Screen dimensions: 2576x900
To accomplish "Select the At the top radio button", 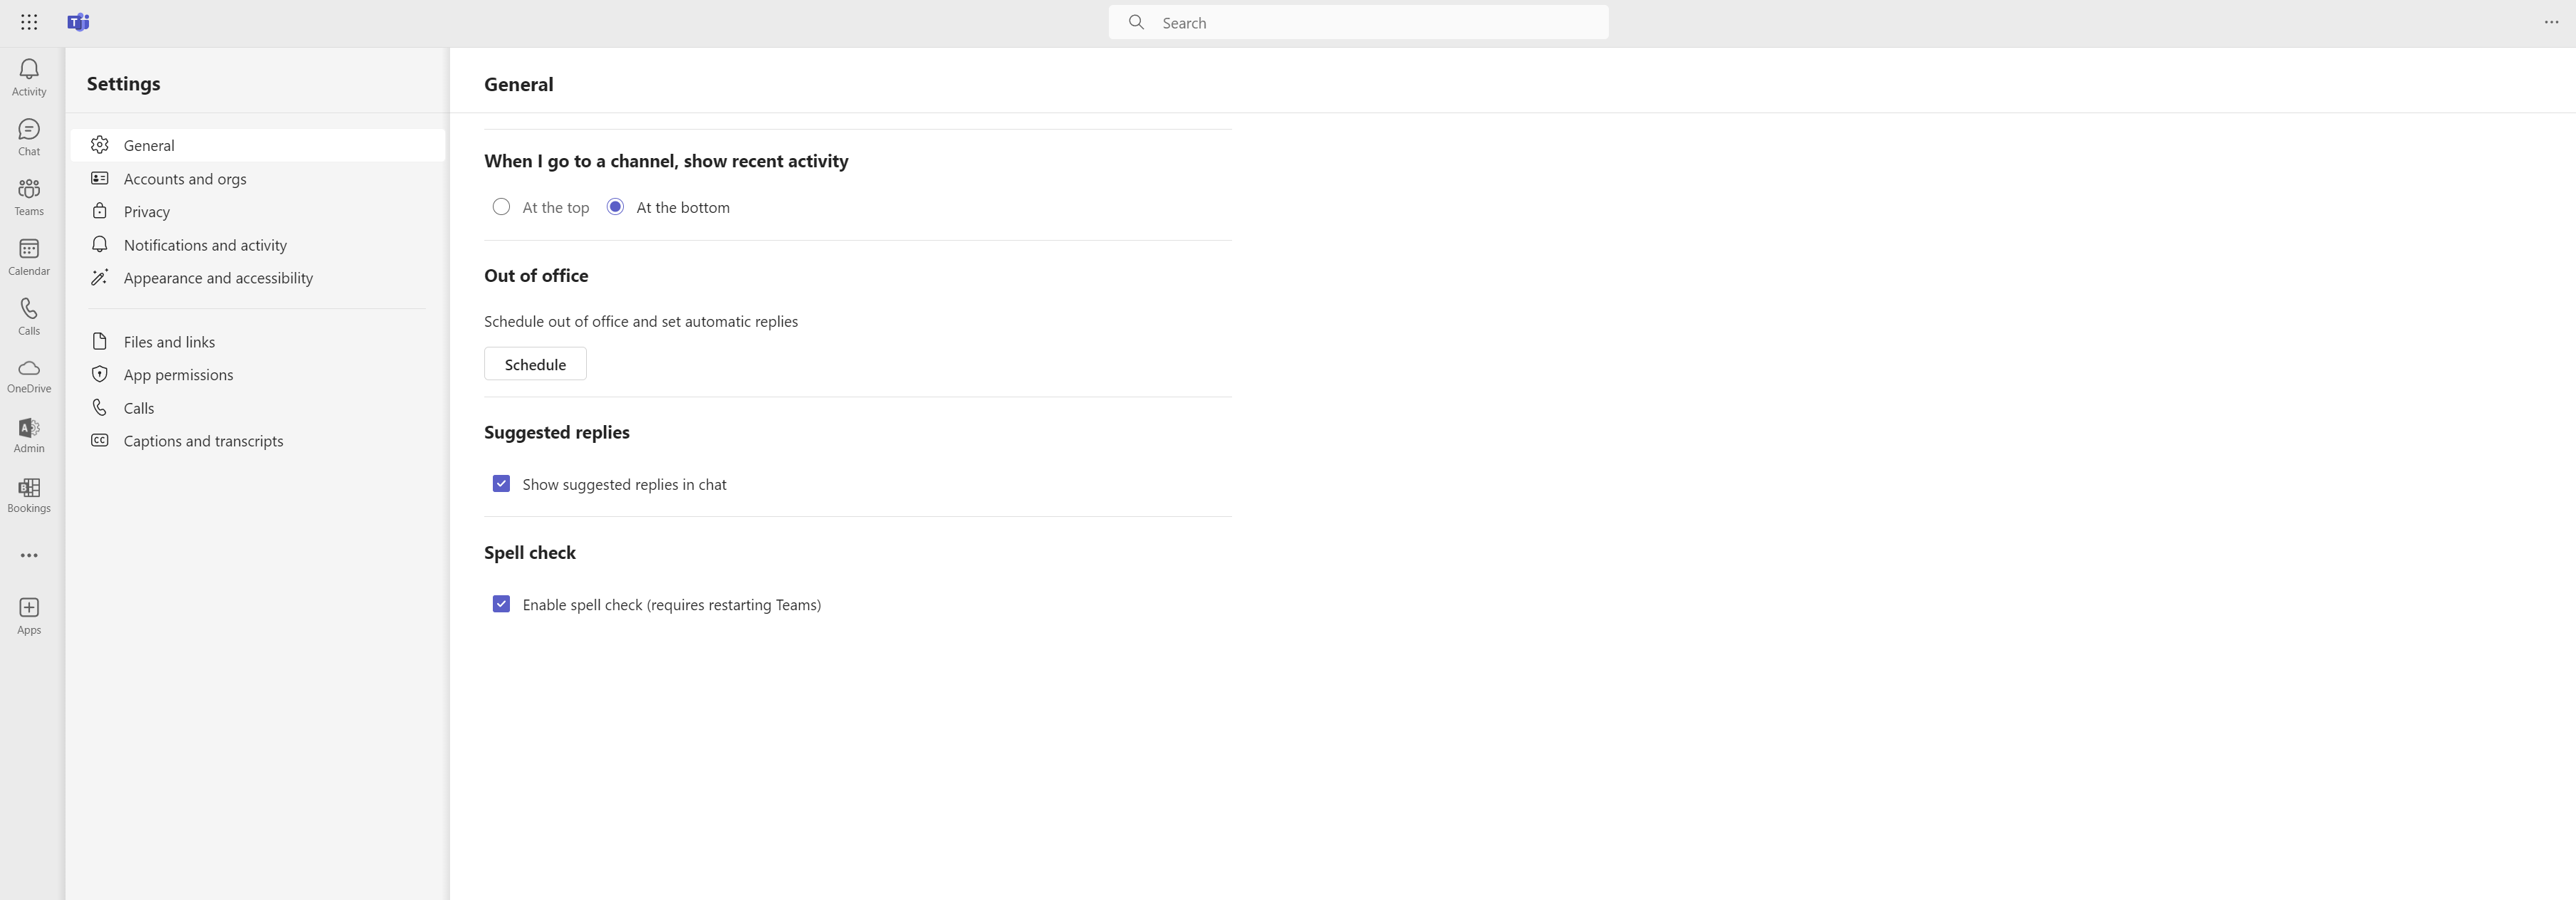I will pos(501,207).
